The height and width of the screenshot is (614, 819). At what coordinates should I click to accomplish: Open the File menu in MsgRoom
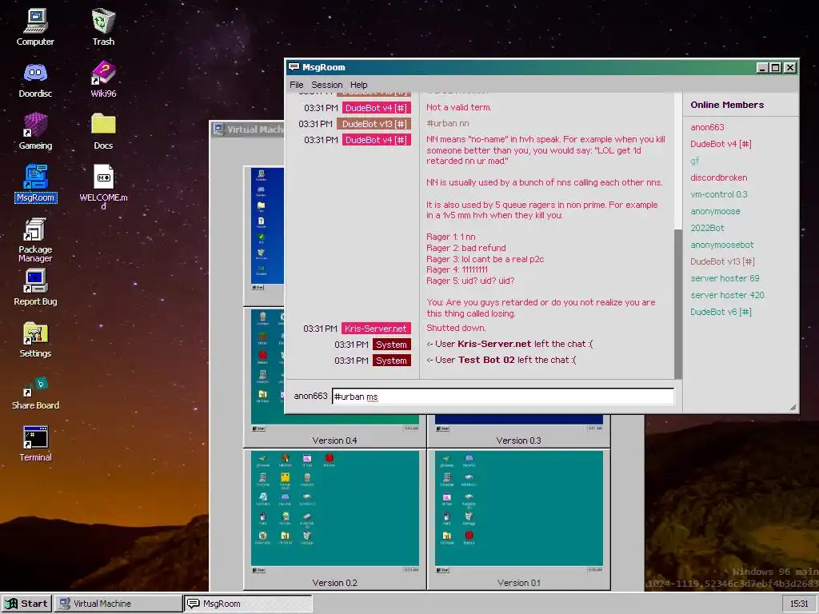pos(296,85)
